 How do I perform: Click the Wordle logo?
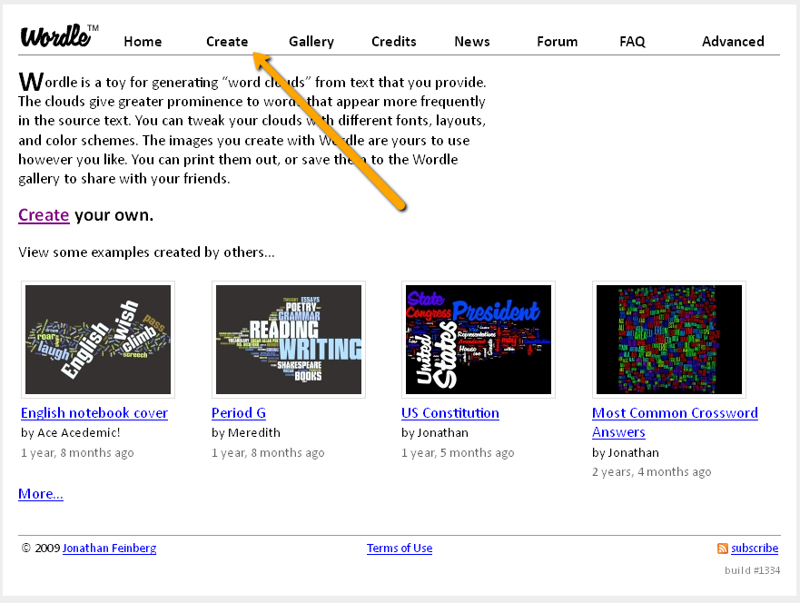coord(58,36)
